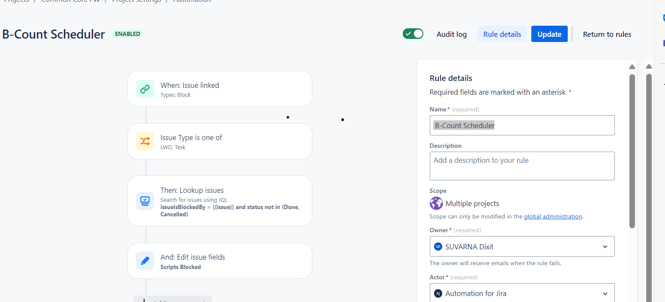This screenshot has width=665, height=302.
Task: Click the SUVARNA Dixit owner avatar
Action: (438, 247)
